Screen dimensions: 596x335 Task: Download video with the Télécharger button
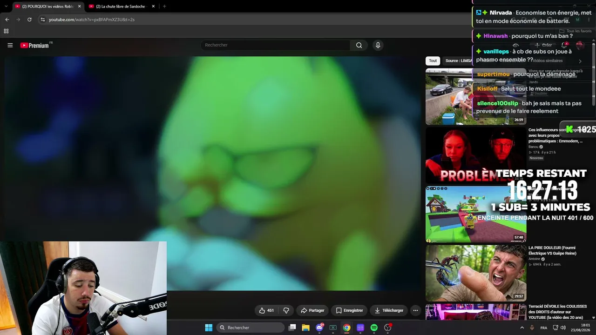[x=389, y=310]
